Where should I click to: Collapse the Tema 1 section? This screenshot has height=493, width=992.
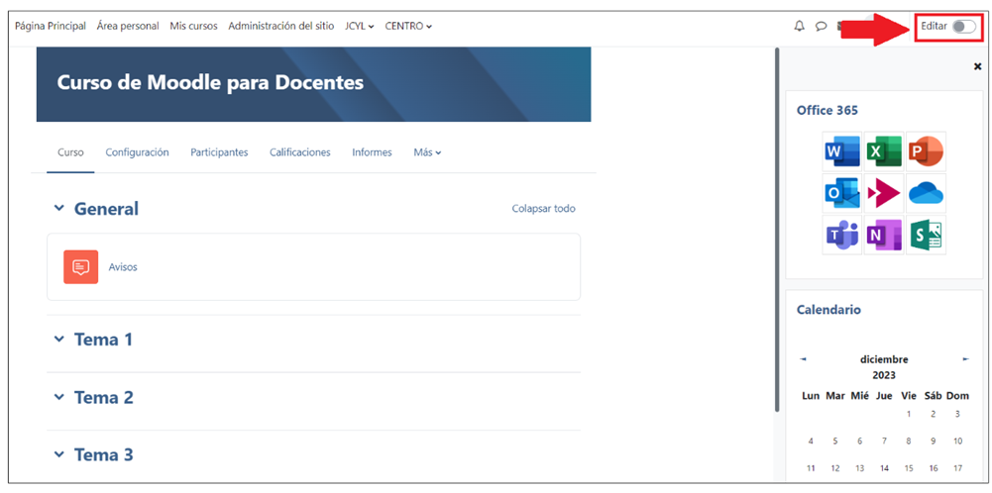tap(58, 339)
